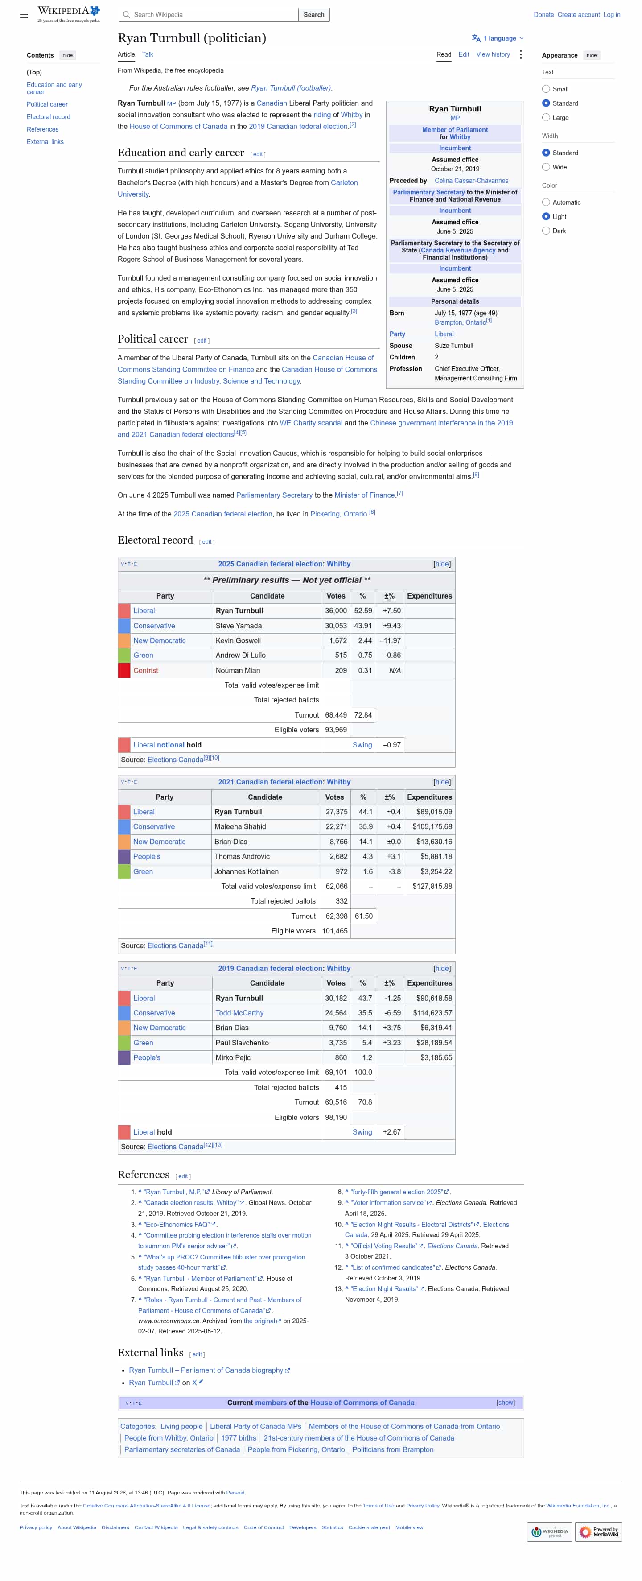Open the Minister of Finance link
The height and width of the screenshot is (1581, 642).
(365, 495)
